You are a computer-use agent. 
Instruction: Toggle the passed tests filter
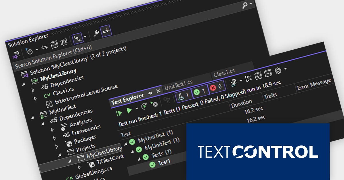[x=200, y=92]
